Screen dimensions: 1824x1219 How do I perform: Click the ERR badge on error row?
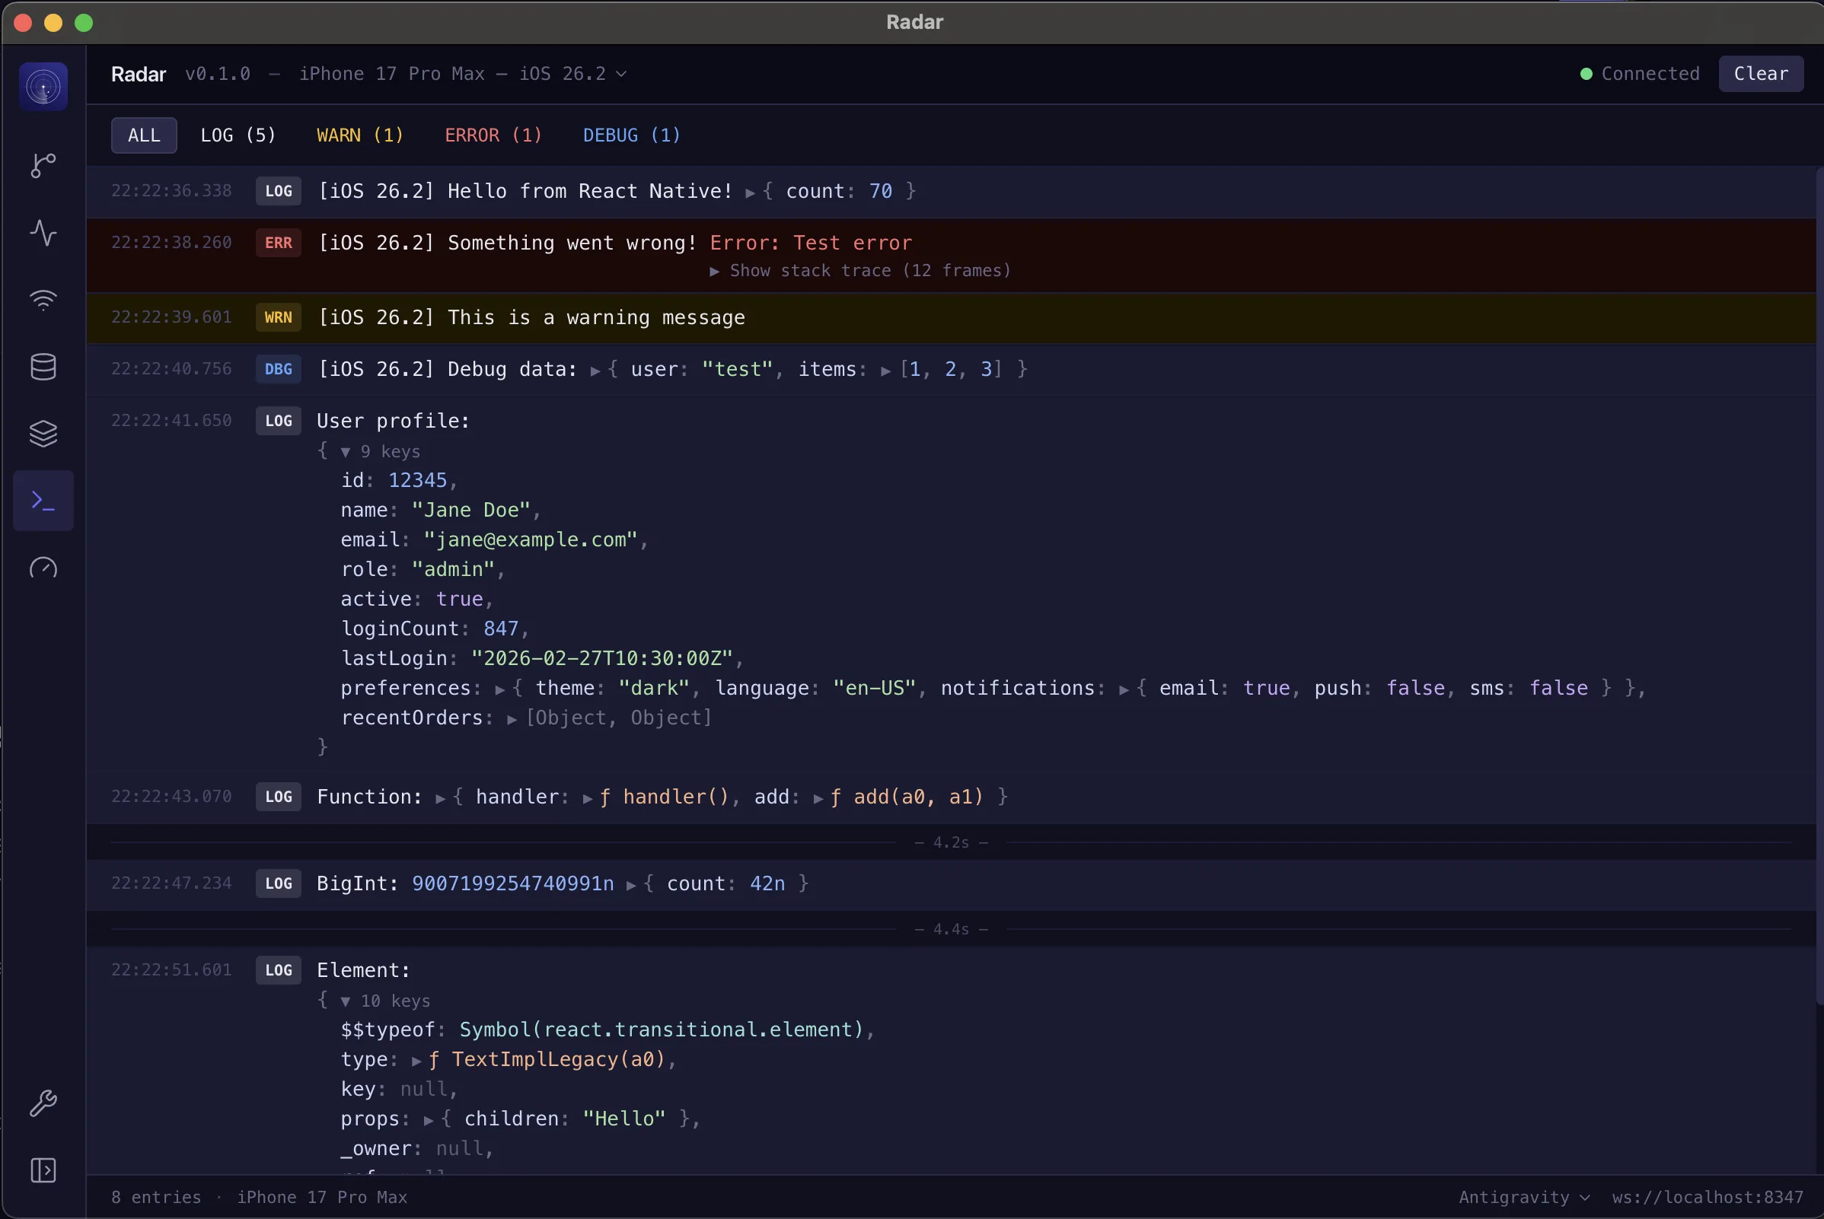coord(279,243)
